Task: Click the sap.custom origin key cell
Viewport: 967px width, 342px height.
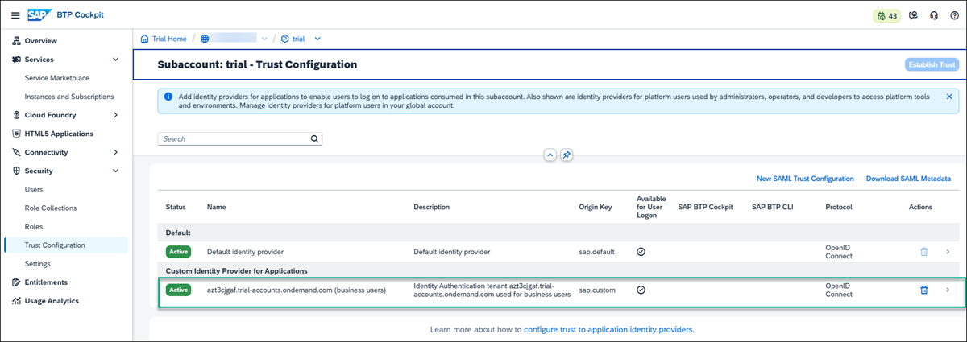Action: coord(597,290)
